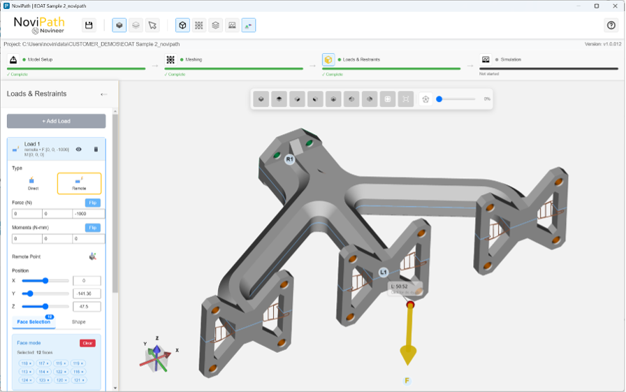
Task: Choose the Remote load type
Action: point(79,183)
